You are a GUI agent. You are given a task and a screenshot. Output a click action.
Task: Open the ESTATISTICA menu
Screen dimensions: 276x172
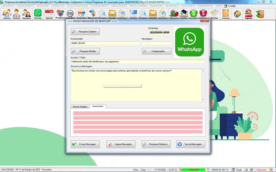click(x=188, y=6)
